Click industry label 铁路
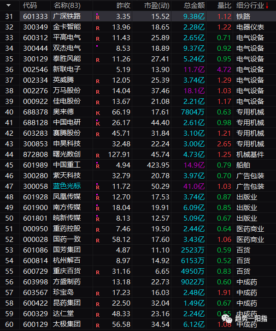Viewport: 276px width, 331px height. coord(243,17)
